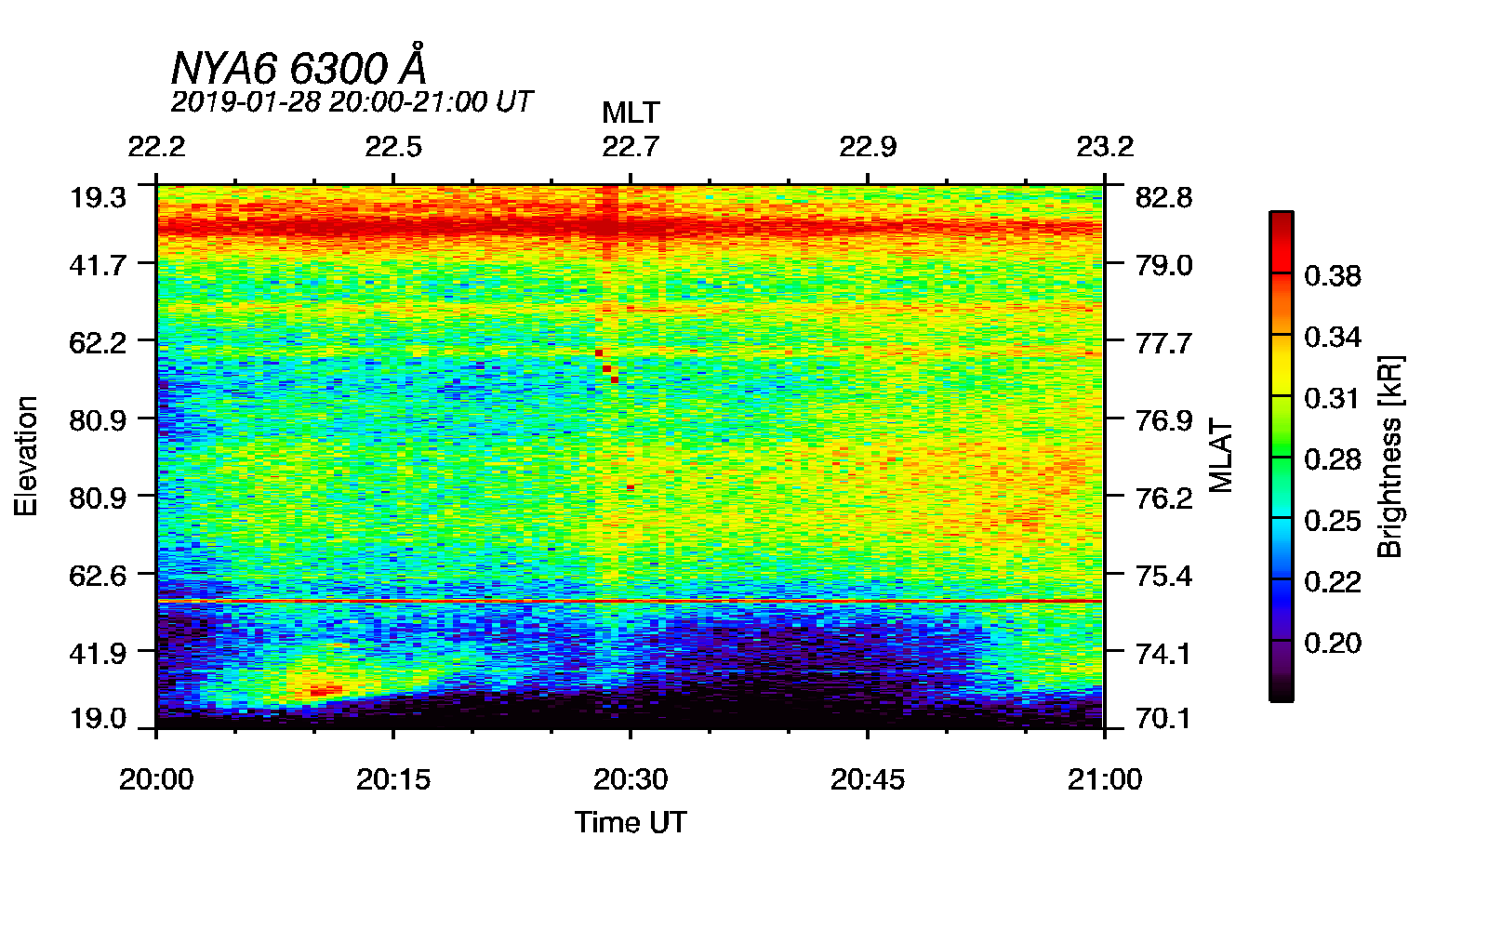The height and width of the screenshot is (930, 1488).
Task: Click MLAT tick label '70.1'
Action: tap(1163, 718)
